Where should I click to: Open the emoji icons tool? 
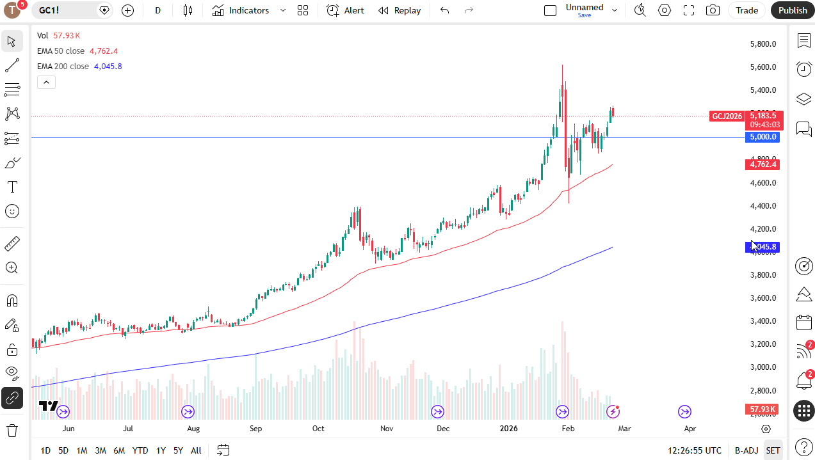[12, 211]
